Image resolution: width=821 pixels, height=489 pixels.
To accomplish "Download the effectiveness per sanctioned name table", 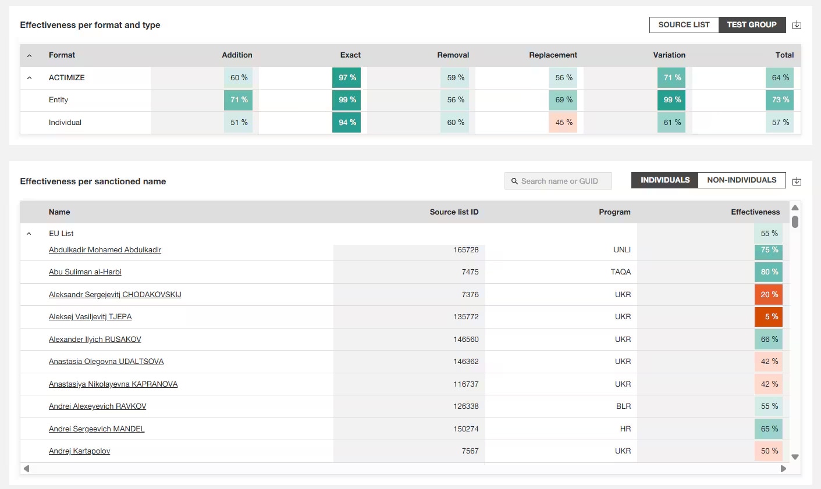I will (x=797, y=181).
